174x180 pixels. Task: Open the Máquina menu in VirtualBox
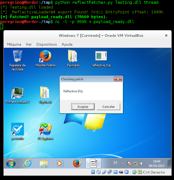point(14,44)
